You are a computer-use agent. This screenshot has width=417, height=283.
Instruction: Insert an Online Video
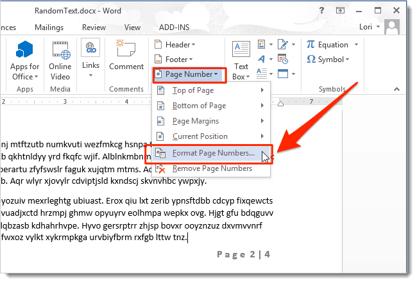coord(61,50)
